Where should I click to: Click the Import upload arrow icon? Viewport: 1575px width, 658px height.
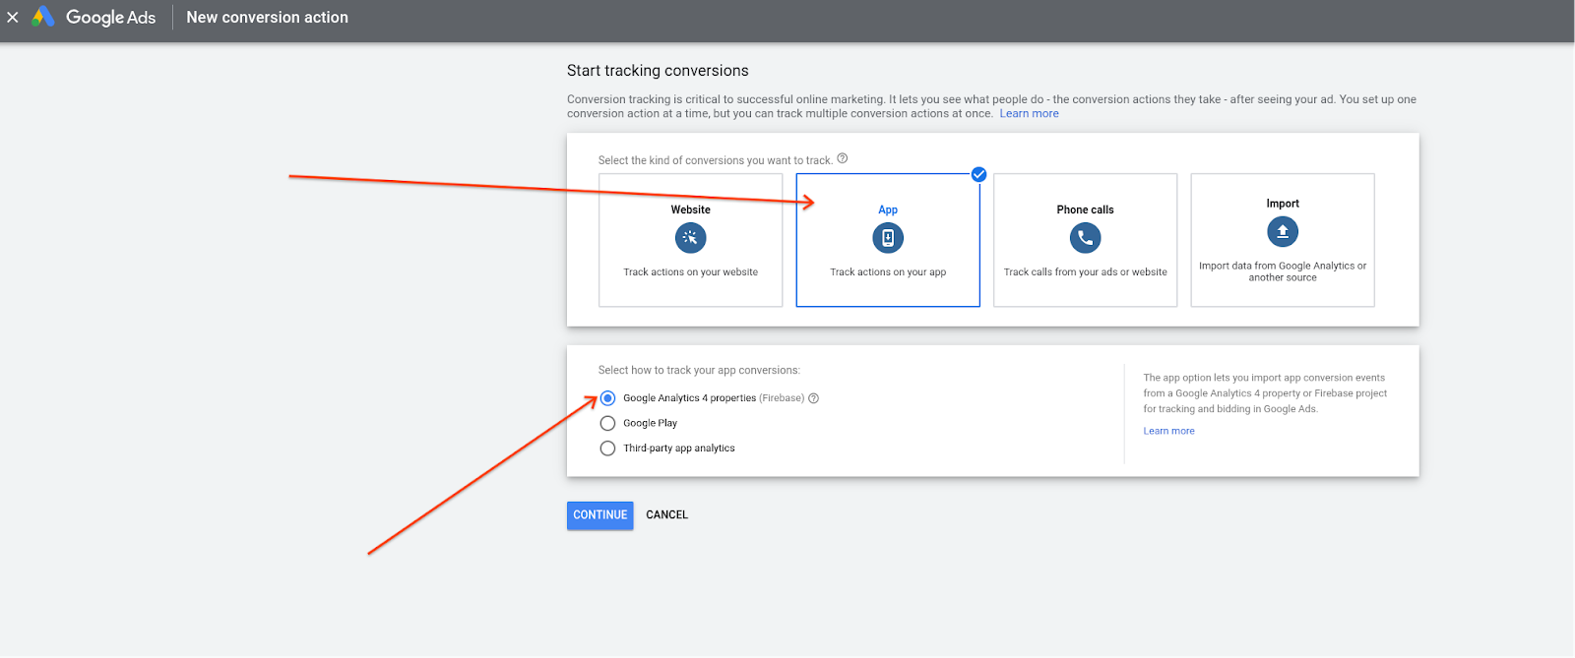pos(1282,232)
